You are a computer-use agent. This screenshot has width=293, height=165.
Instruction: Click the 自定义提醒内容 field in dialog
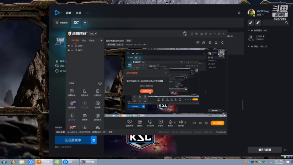click(146, 86)
